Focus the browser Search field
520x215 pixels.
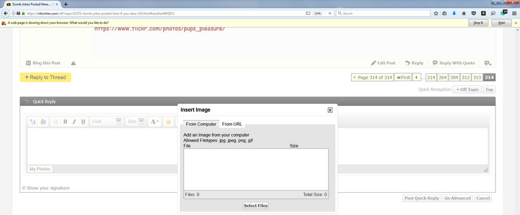pyautogui.click(x=384, y=14)
